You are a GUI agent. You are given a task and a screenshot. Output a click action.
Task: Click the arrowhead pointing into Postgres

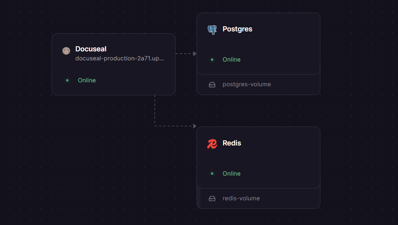click(x=195, y=54)
